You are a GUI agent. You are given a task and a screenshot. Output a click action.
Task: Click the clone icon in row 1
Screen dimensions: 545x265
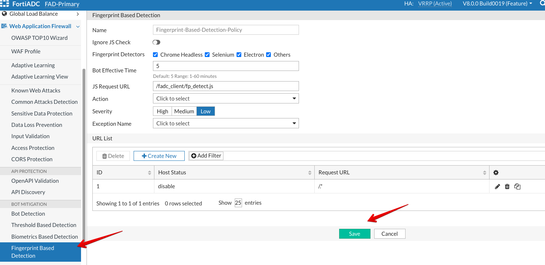[x=517, y=186]
